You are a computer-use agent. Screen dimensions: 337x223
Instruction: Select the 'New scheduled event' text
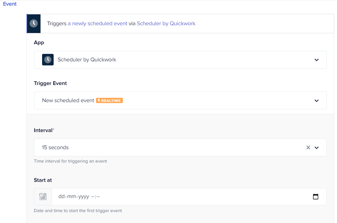[x=68, y=101]
